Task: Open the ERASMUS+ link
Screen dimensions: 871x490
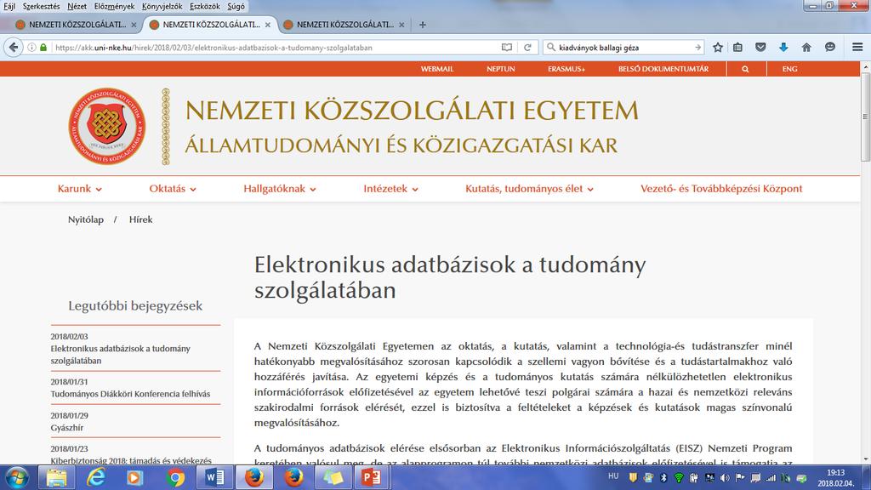Action: pos(566,69)
